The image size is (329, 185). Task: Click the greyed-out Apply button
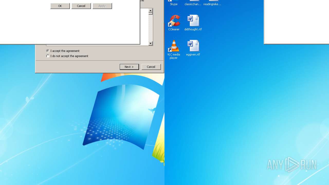click(102, 6)
